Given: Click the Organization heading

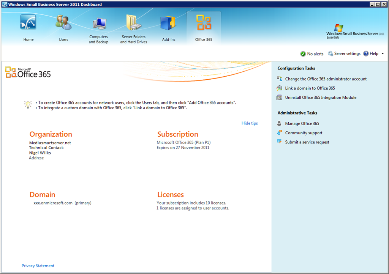Looking at the screenshot, I should coord(51,134).
